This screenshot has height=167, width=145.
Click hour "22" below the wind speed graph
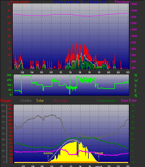coord(118,72)
